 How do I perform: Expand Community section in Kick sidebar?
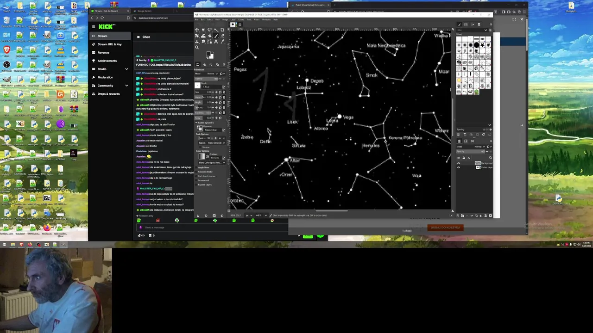point(126,86)
